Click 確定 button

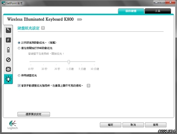pos(111,125)
